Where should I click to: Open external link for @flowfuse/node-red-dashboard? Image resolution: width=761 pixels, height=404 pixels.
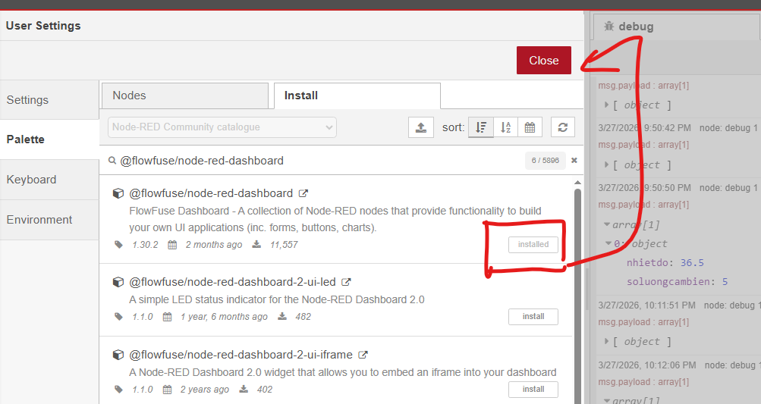tap(303, 193)
